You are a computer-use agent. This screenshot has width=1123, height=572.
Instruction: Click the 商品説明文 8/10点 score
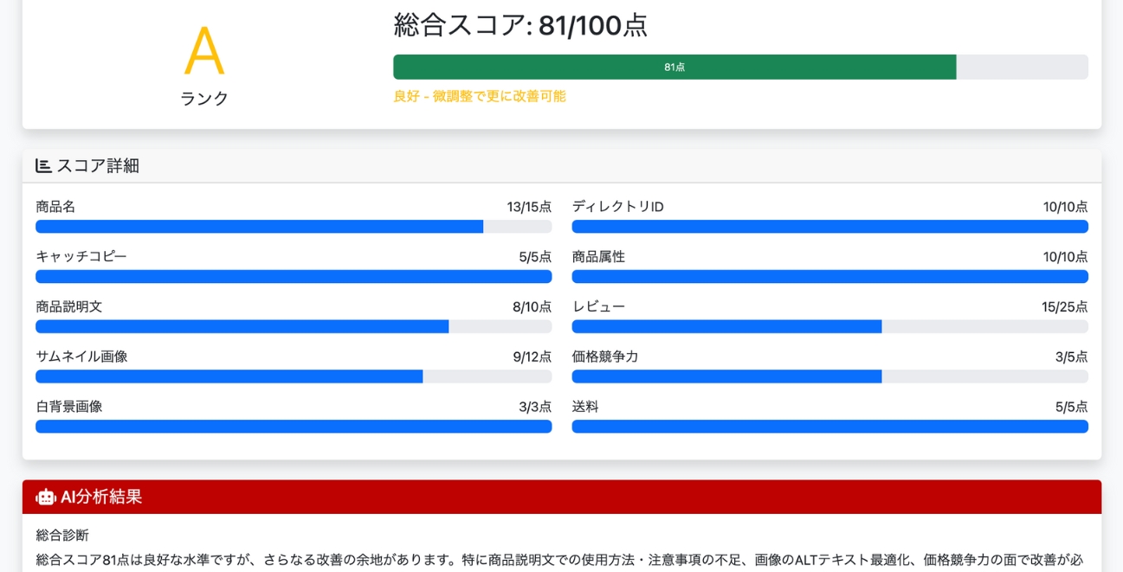point(530,306)
